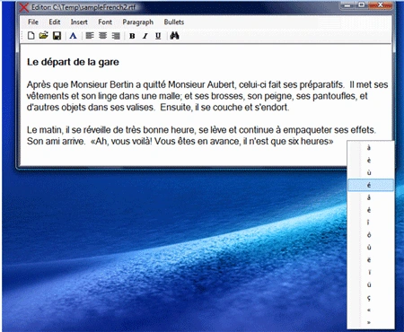The image size is (404, 332).
Task: Open the Paragraph menu
Action: 138,22
